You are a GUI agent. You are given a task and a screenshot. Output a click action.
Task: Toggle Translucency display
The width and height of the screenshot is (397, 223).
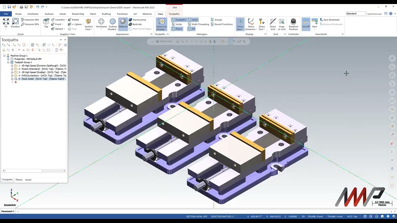click(137, 20)
